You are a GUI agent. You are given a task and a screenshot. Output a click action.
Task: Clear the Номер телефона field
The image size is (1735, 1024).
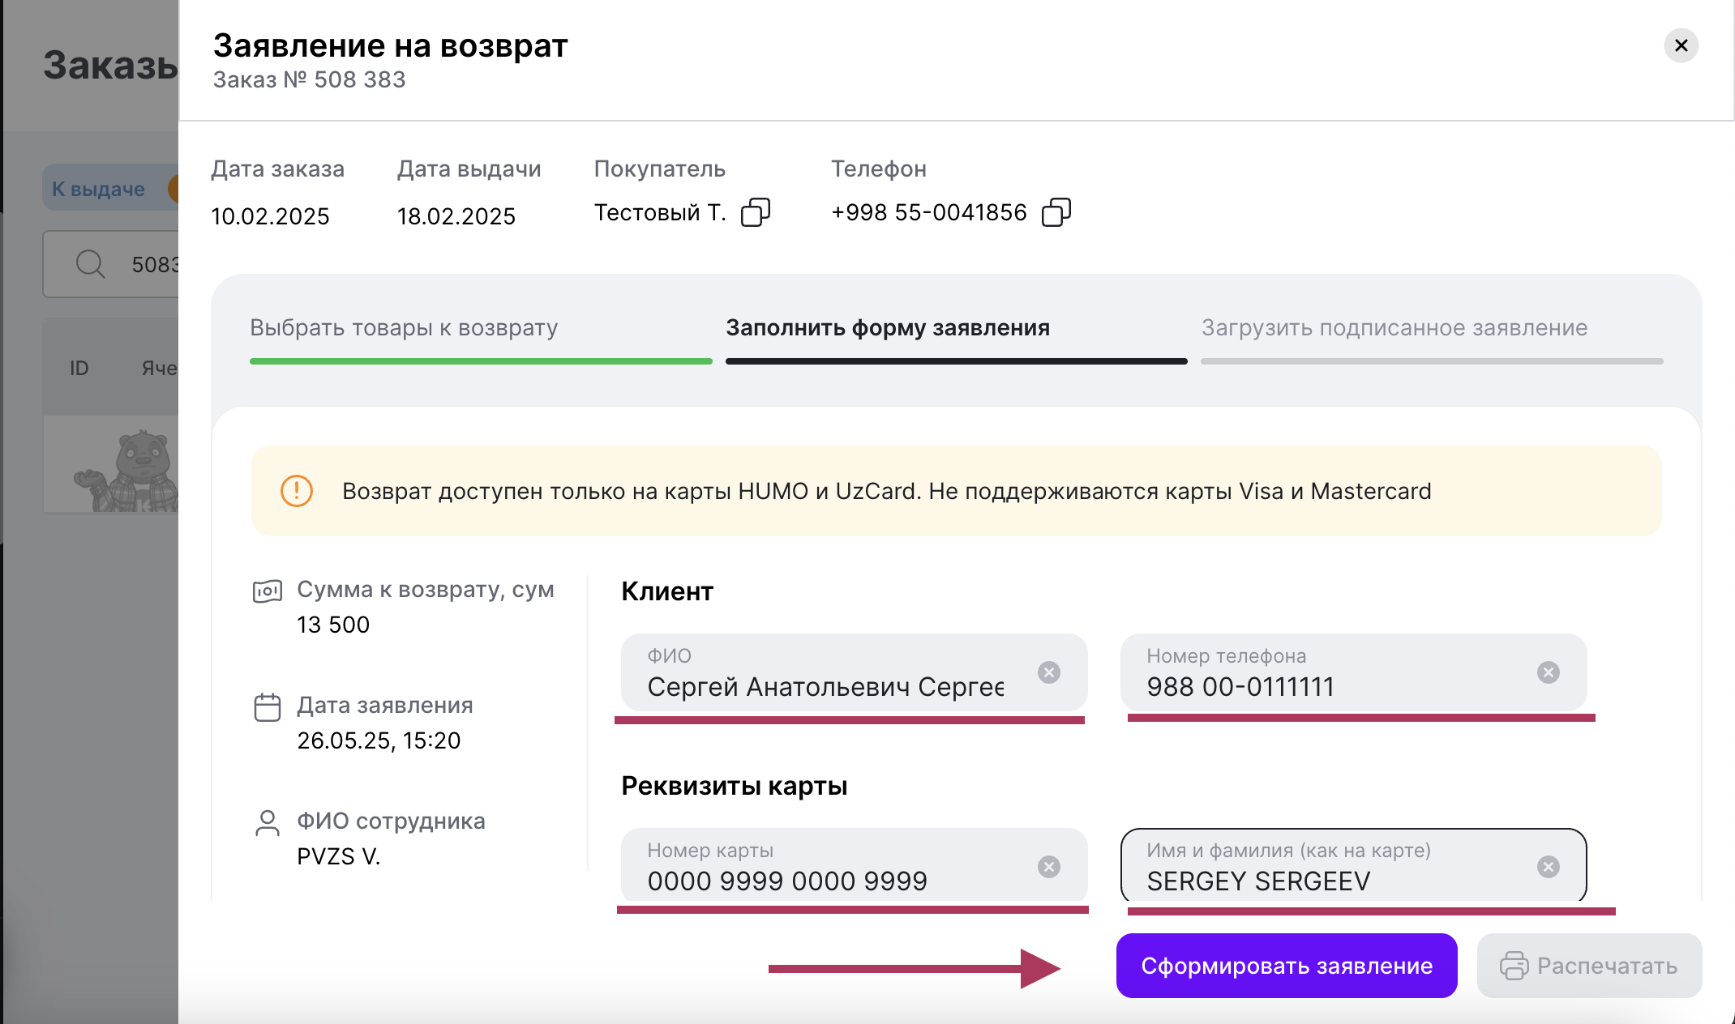pyautogui.click(x=1548, y=672)
